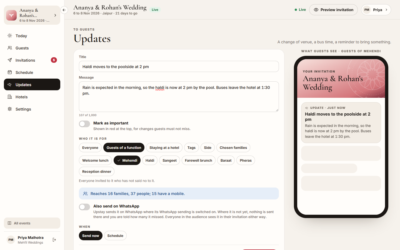Collapse sidebar with the back arrow
The width and height of the screenshot is (400, 250).
tap(64, 10)
